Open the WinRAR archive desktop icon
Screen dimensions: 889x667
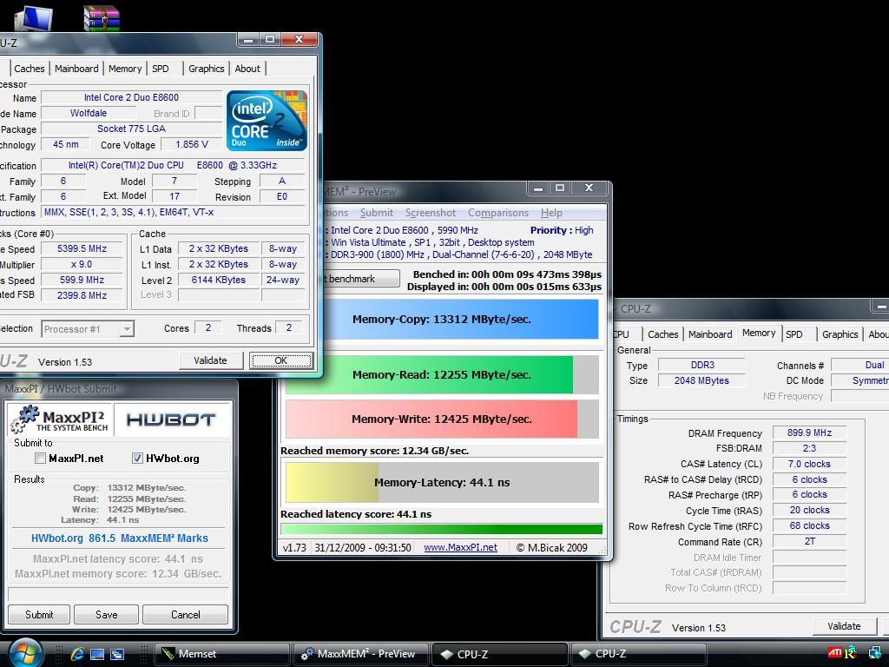(x=101, y=18)
